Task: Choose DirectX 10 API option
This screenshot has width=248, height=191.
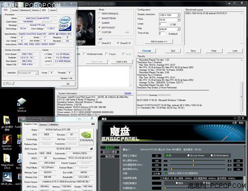Action: (118, 43)
